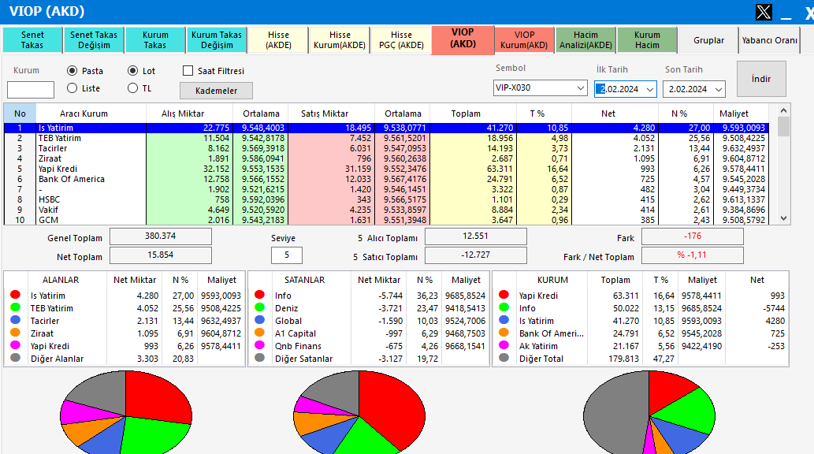Image resolution: width=814 pixels, height=454 pixels.
Task: Click the KURUM pie chart
Action: (x=649, y=414)
